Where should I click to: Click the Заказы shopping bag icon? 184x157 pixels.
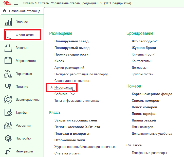(x=8, y=48)
